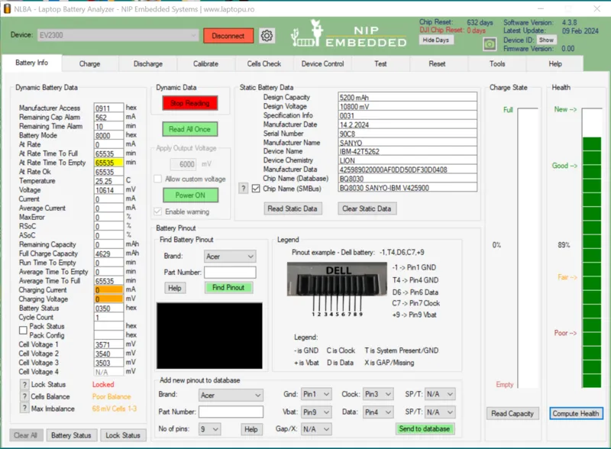Click the Read All Once button

[190, 129]
